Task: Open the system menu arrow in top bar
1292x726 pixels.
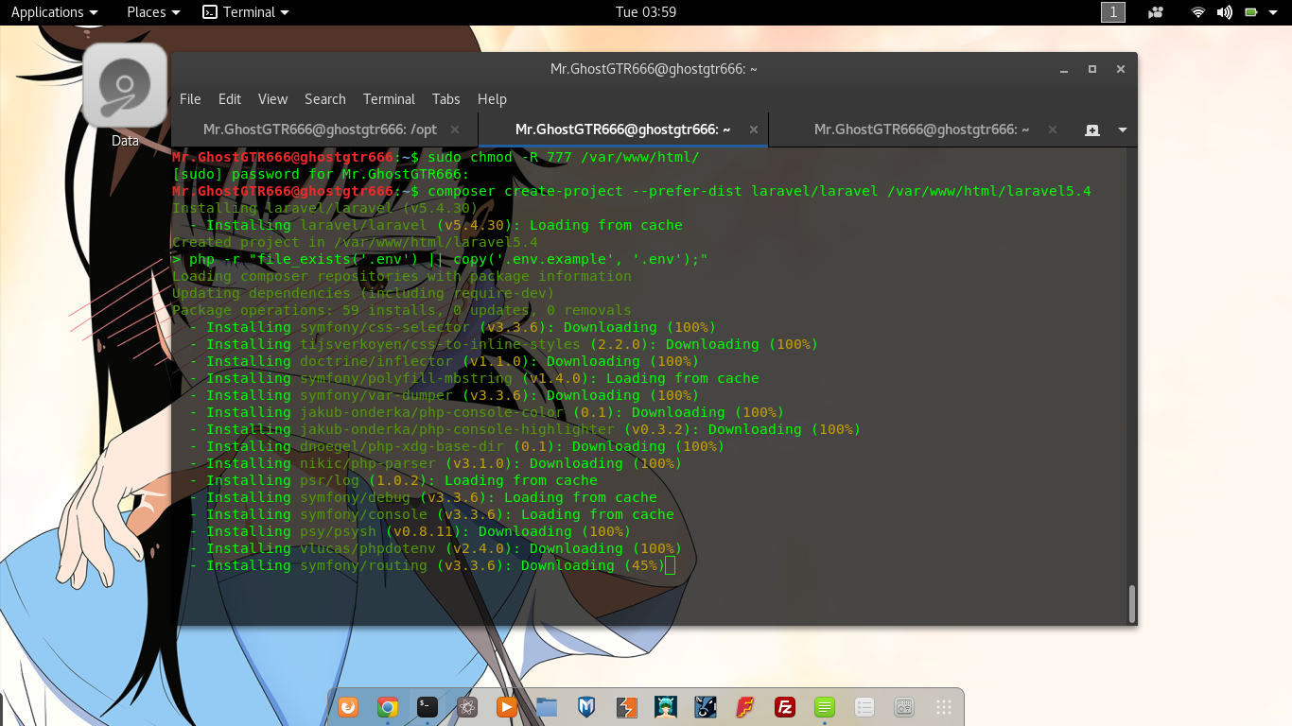Action: (1274, 12)
